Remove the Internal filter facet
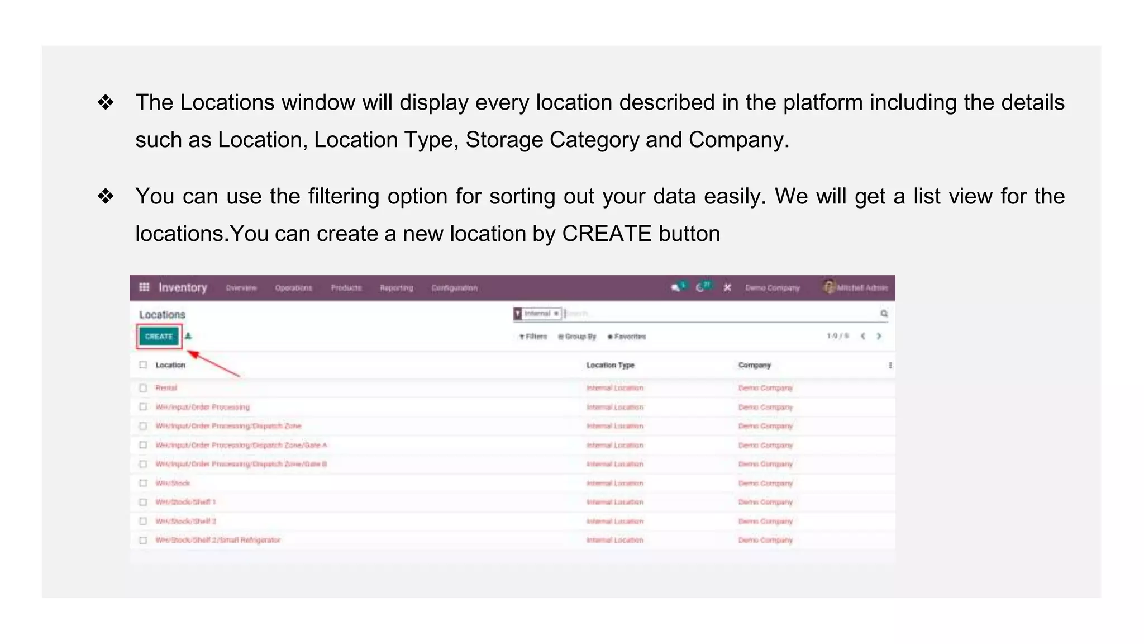The image size is (1144, 644). [556, 314]
